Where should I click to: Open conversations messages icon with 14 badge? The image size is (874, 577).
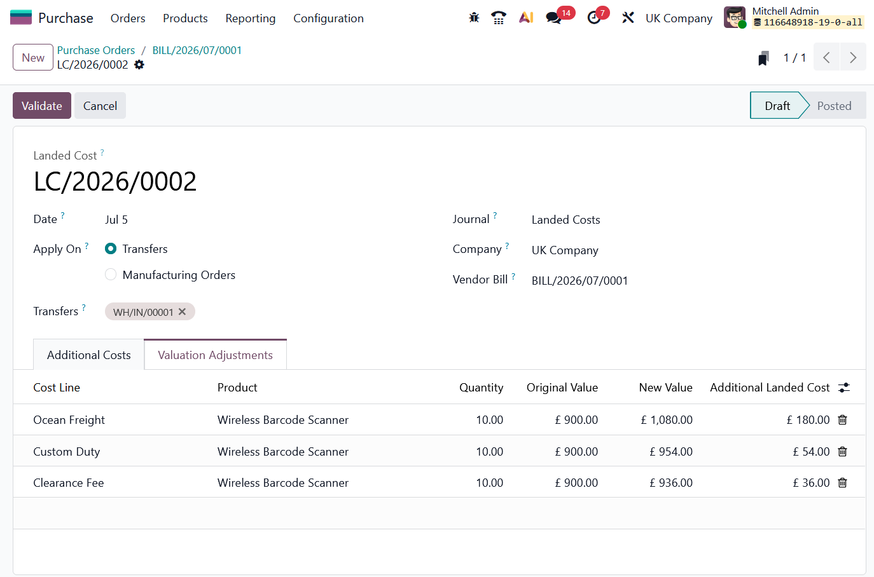(554, 18)
